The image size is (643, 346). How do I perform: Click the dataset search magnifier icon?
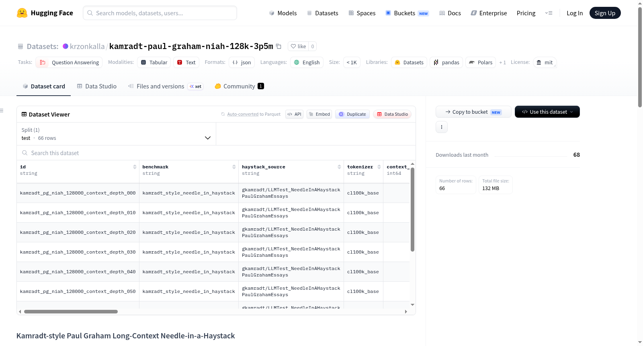(25, 153)
